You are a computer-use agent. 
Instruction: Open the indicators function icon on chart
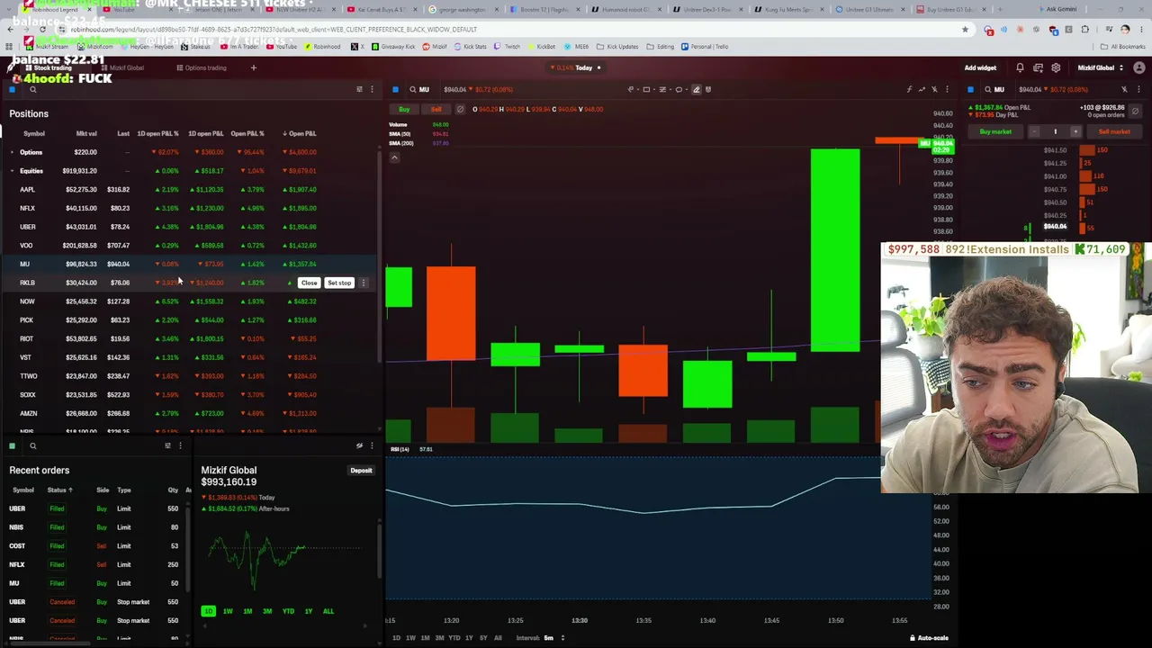pyautogui.click(x=909, y=89)
